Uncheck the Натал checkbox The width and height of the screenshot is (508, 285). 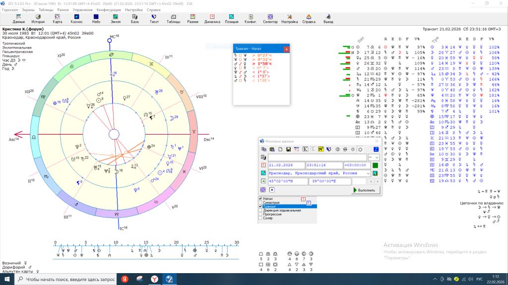pos(260,198)
